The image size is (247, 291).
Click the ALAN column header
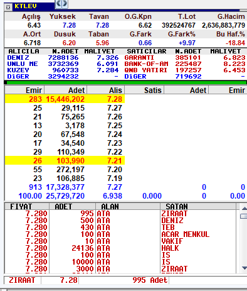[x=128, y=207]
